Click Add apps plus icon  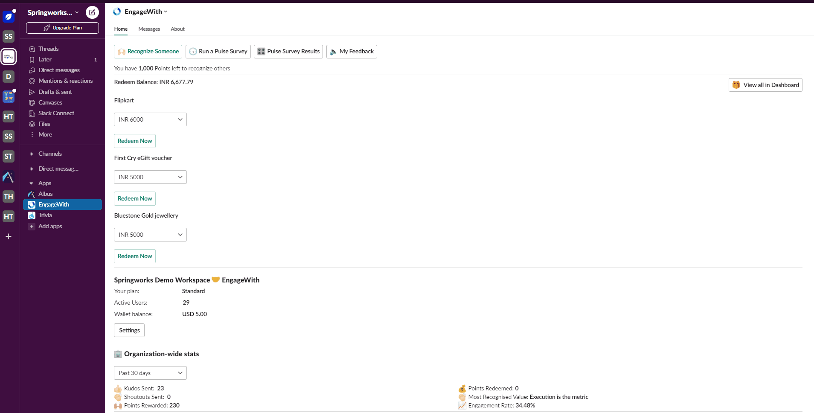tap(32, 227)
